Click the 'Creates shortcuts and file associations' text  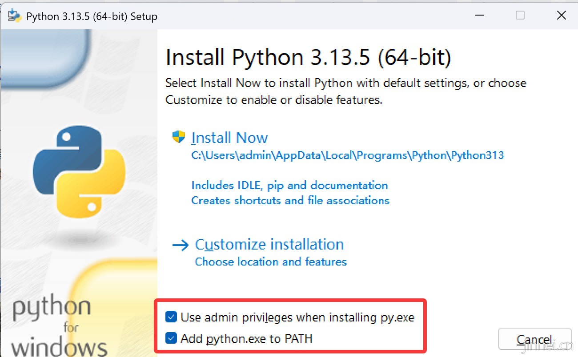tap(290, 200)
